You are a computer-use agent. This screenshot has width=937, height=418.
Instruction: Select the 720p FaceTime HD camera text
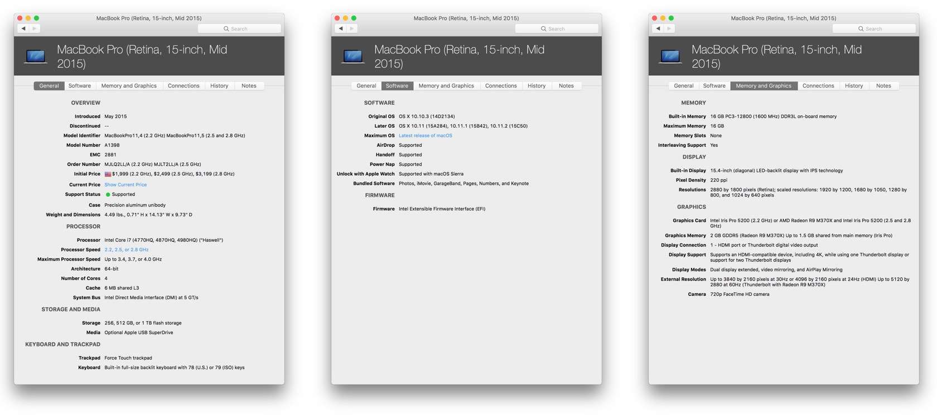[740, 294]
